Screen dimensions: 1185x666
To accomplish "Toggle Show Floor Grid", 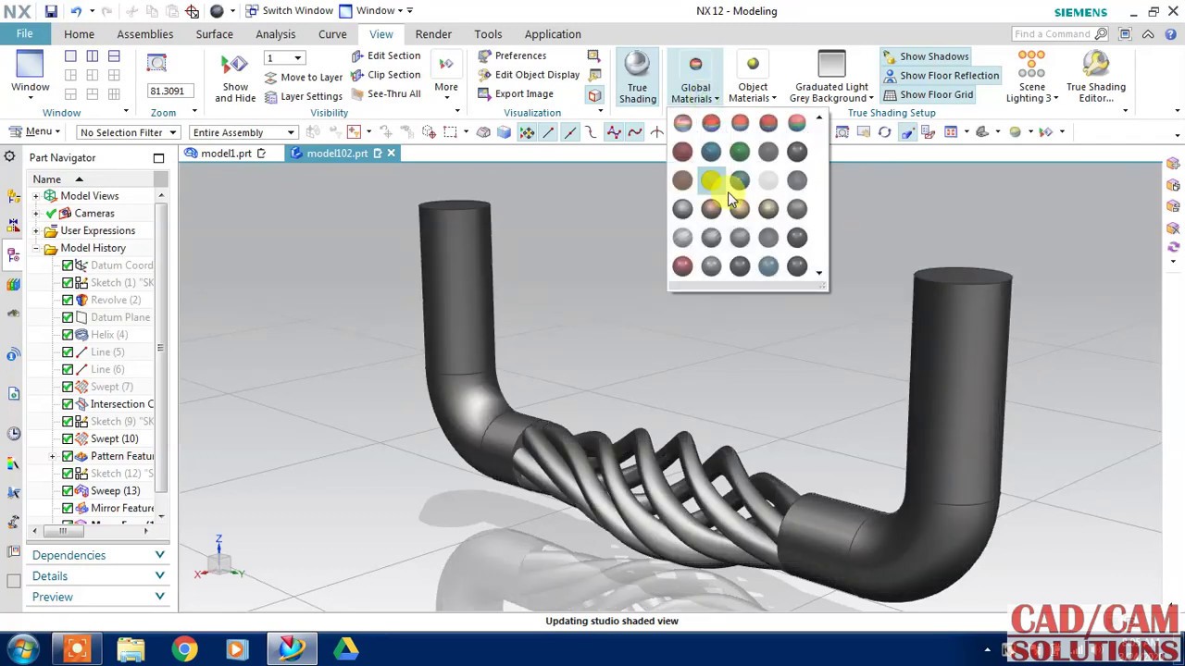I will pos(928,94).
